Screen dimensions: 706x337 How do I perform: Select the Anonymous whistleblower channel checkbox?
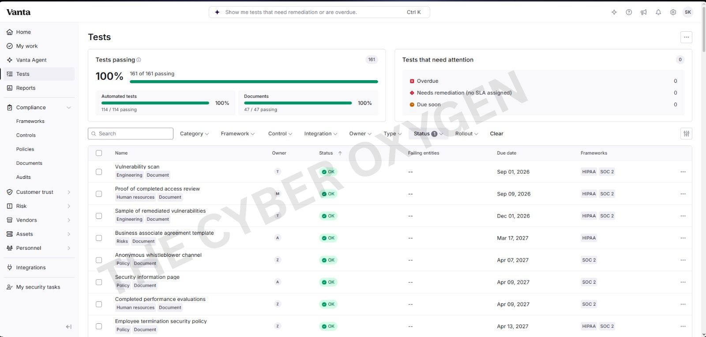pyautogui.click(x=99, y=260)
